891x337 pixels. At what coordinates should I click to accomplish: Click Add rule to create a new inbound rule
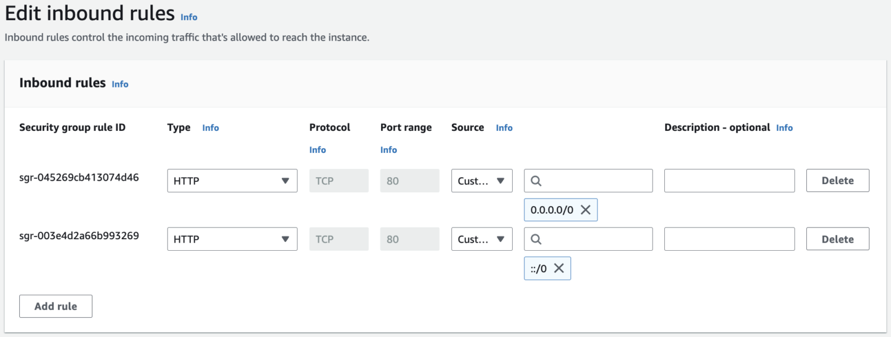[x=56, y=306]
